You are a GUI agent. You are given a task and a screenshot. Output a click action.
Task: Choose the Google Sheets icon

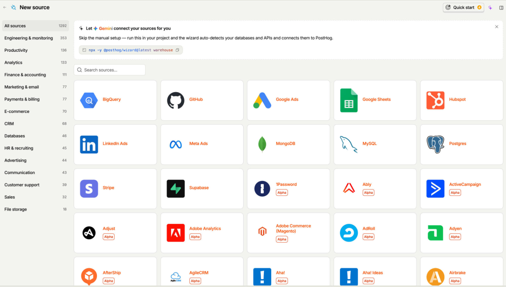pos(349,100)
